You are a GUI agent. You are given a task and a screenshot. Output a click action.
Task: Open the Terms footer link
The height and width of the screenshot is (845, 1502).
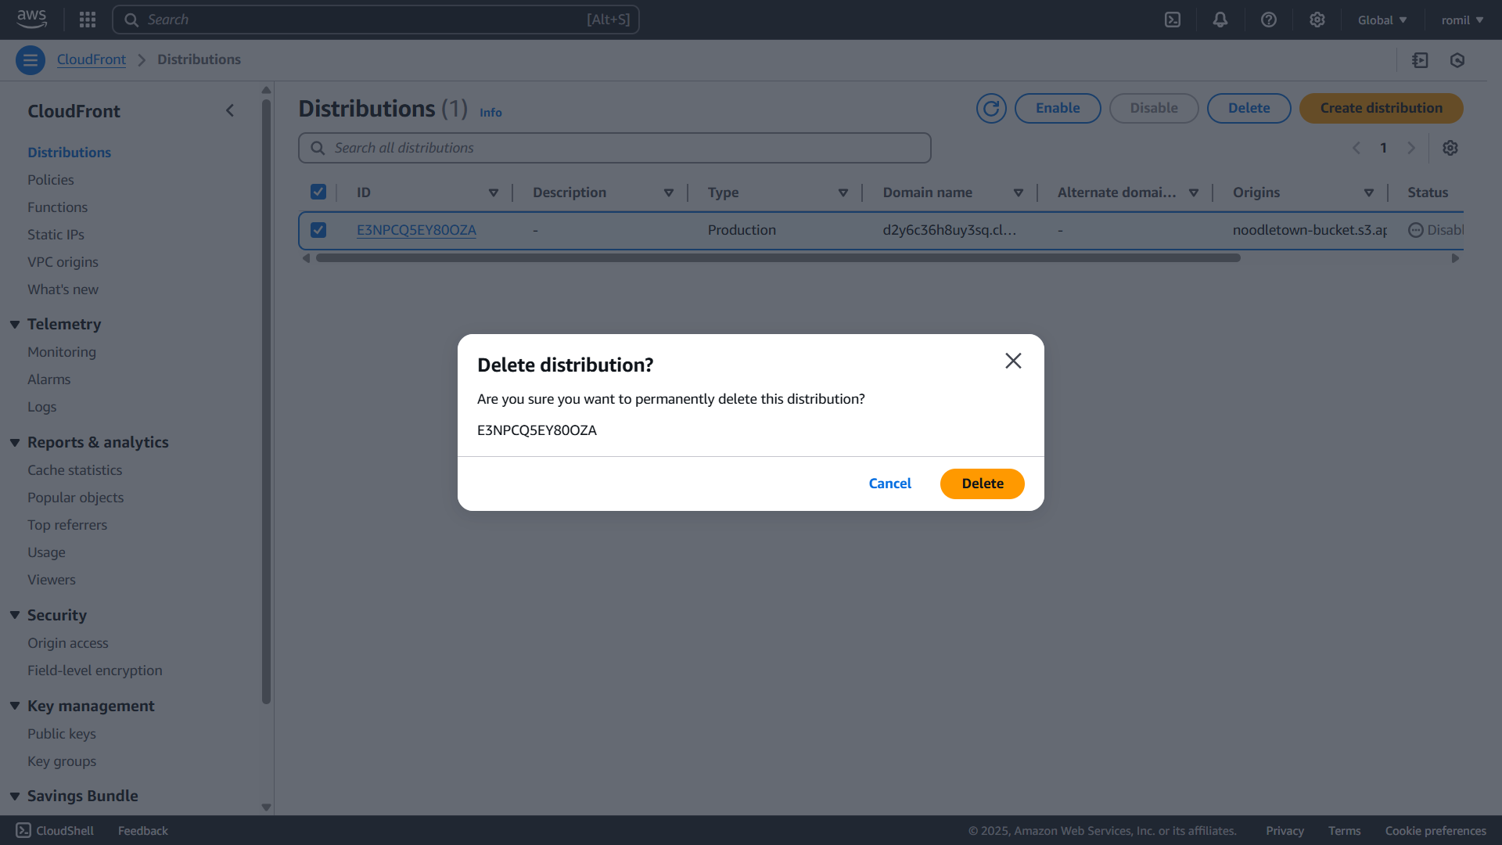pyautogui.click(x=1344, y=831)
